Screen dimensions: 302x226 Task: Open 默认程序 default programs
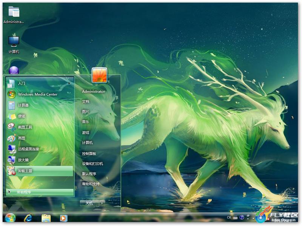(89, 174)
